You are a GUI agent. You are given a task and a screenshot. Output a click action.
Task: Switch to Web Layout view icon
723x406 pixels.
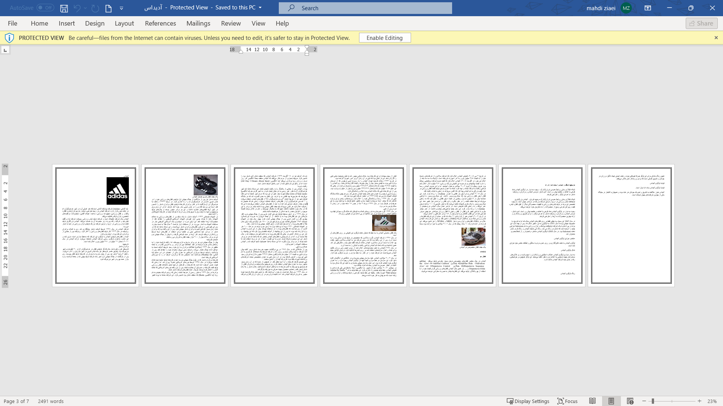point(630,401)
